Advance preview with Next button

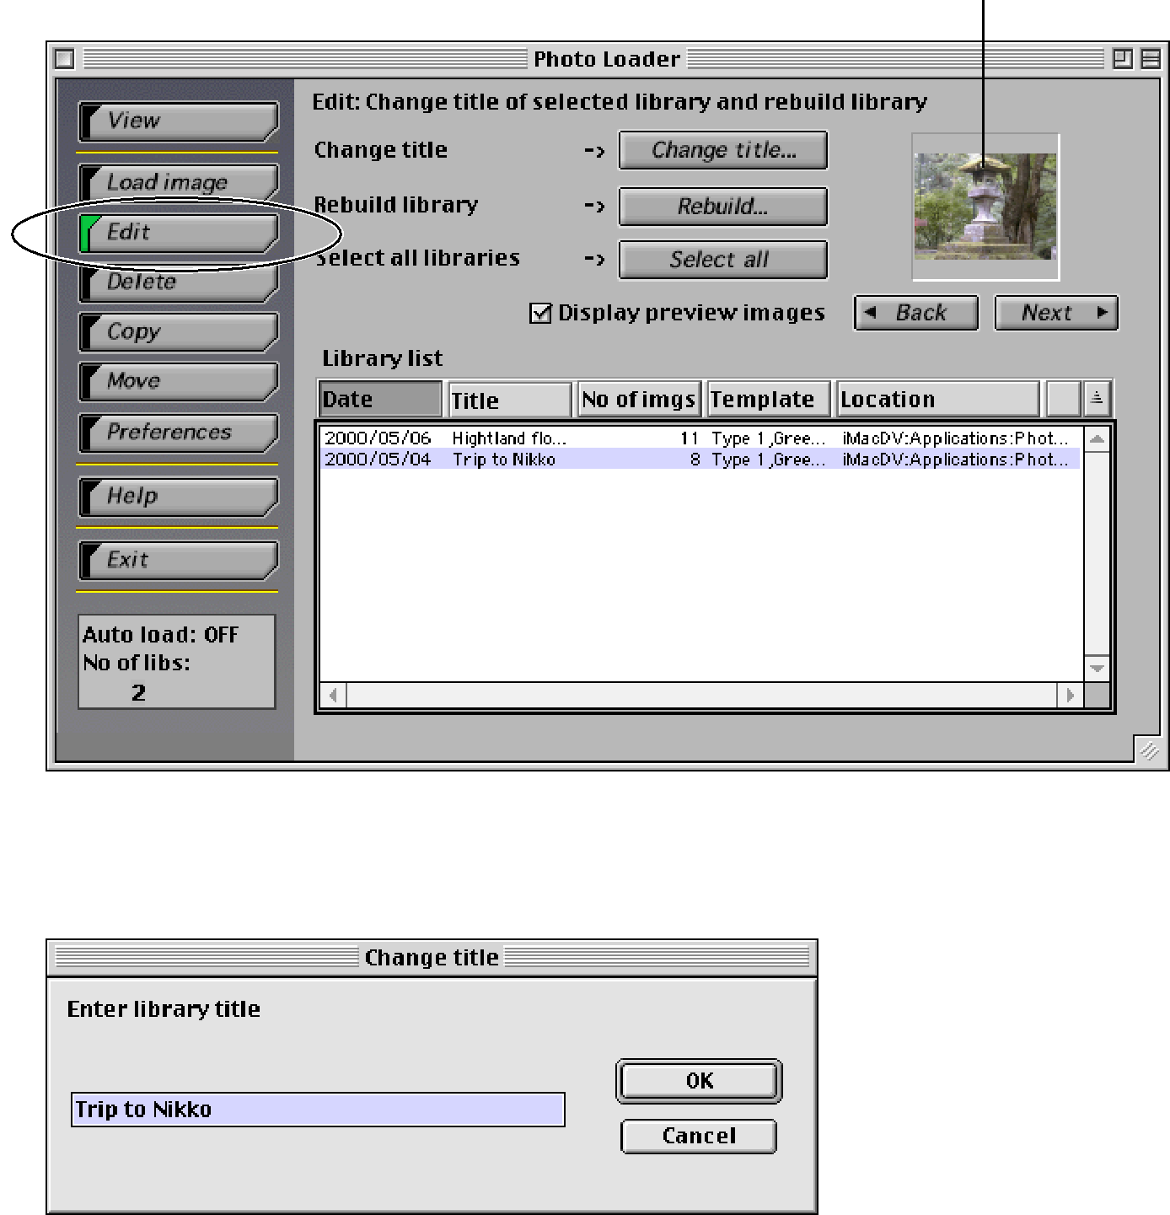click(x=1056, y=313)
